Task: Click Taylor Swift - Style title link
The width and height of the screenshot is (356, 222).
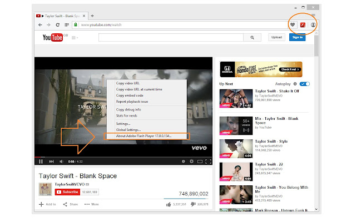Action: [x=271, y=142]
